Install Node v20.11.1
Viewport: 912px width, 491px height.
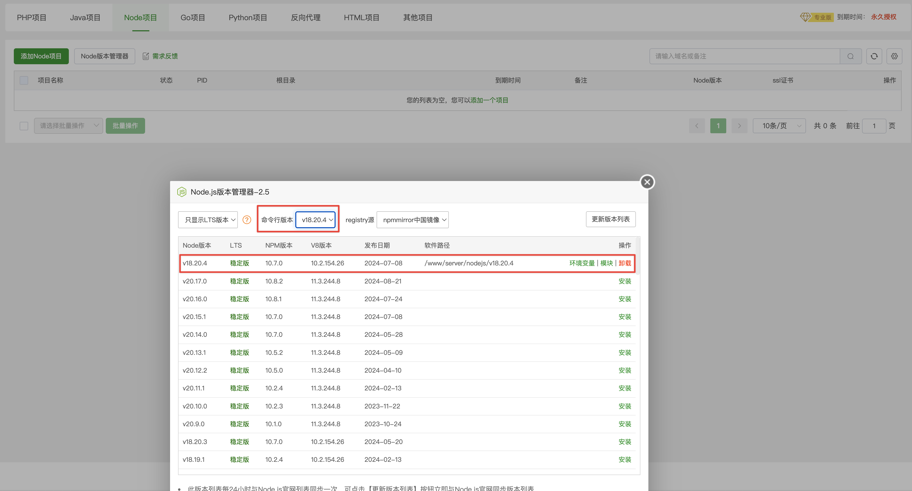[625, 388]
